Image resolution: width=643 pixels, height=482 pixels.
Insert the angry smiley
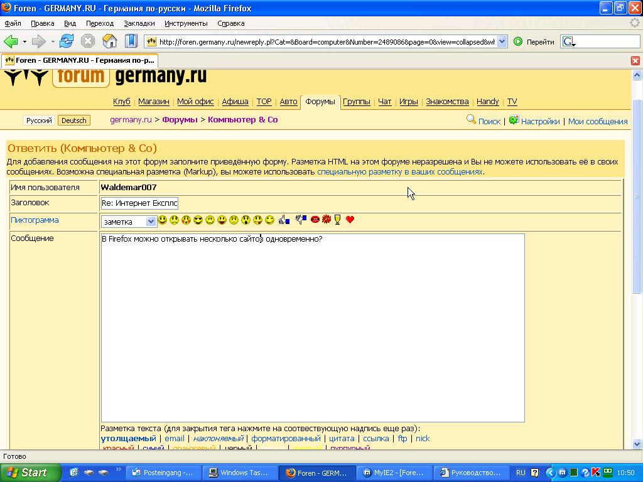pos(234,220)
